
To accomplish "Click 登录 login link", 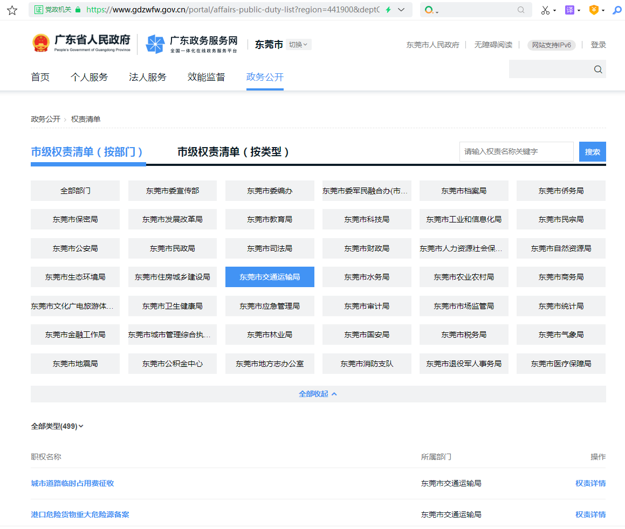I will pyautogui.click(x=598, y=45).
